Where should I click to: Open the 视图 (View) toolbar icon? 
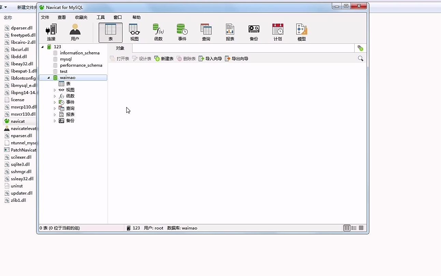[x=134, y=32]
